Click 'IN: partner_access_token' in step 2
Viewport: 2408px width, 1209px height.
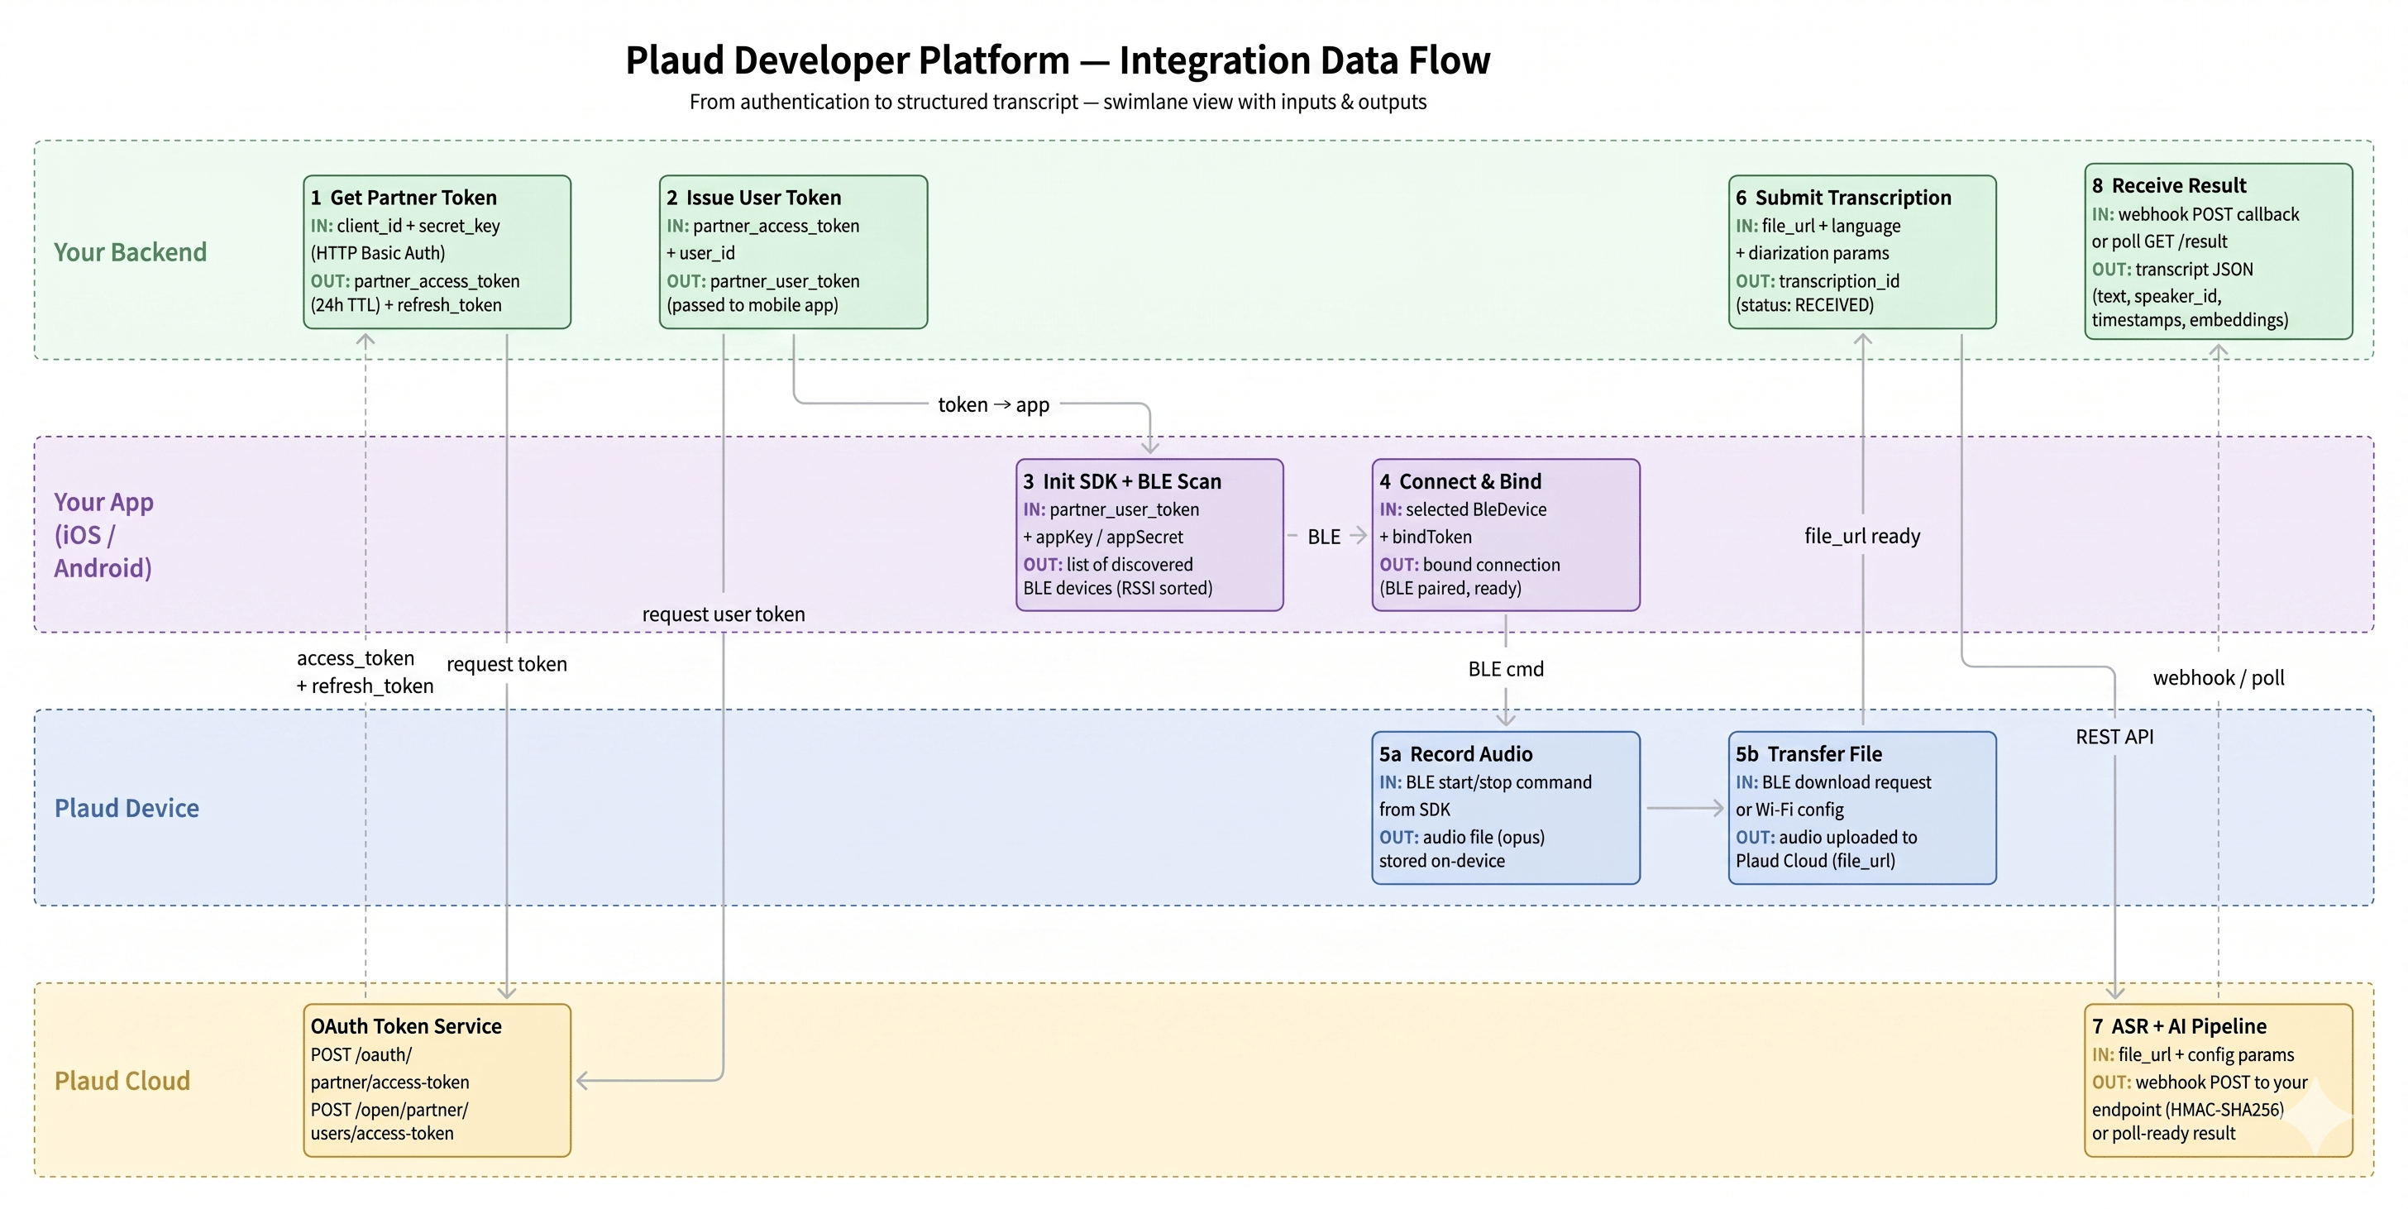click(762, 225)
